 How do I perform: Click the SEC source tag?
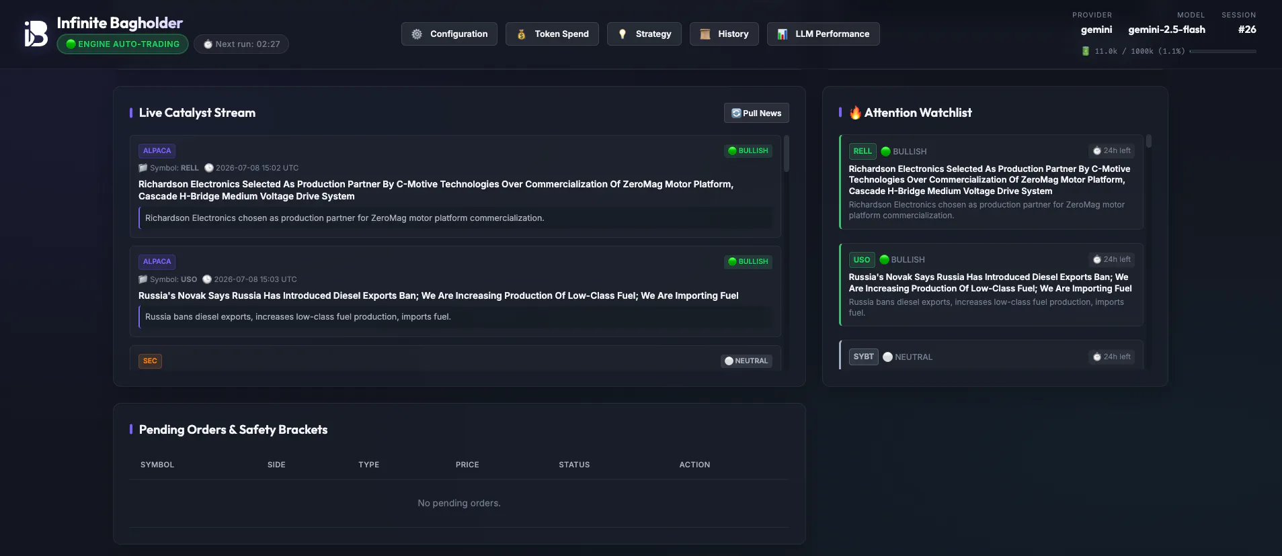(x=150, y=361)
